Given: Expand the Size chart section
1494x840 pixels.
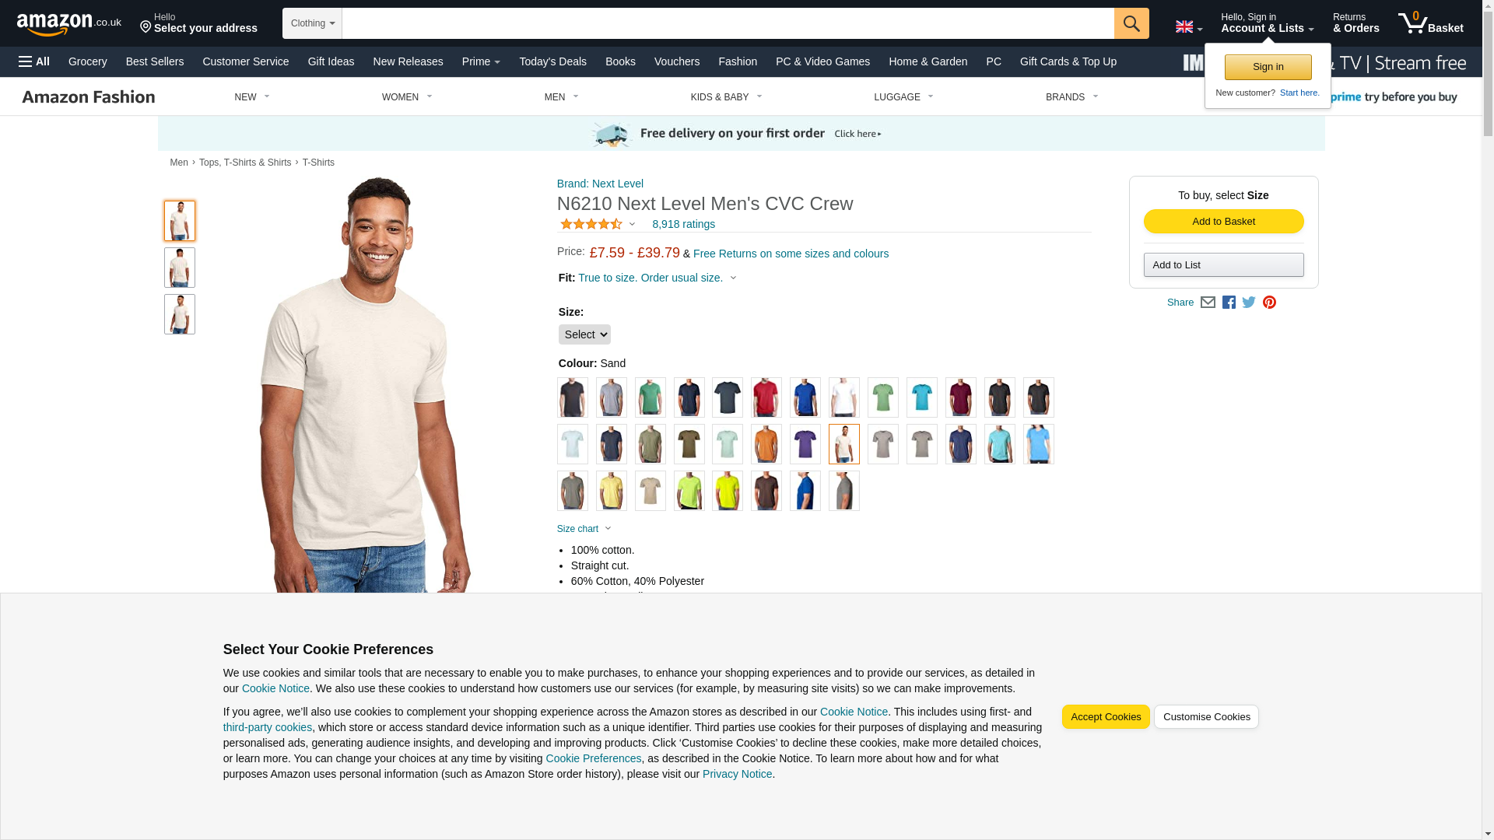Looking at the screenshot, I should 584,529.
